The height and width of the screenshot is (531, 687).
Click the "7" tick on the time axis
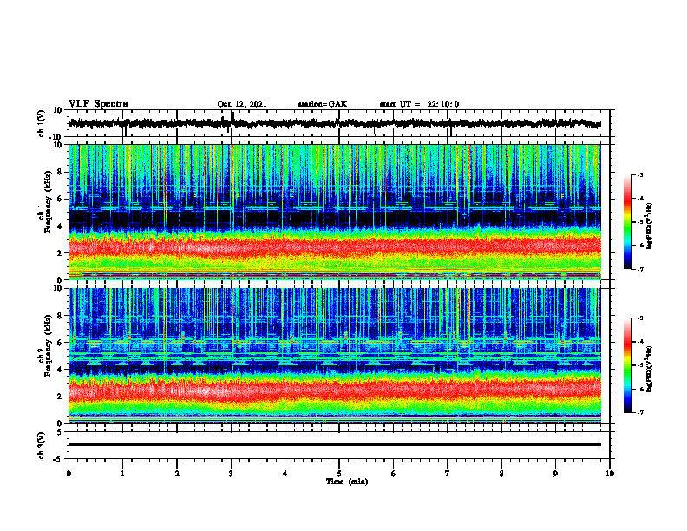tap(448, 474)
